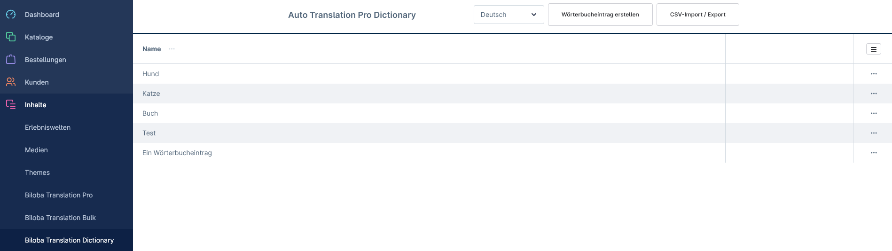Click Wörterbucheintrag erstellen button
This screenshot has width=892, height=251.
point(600,15)
